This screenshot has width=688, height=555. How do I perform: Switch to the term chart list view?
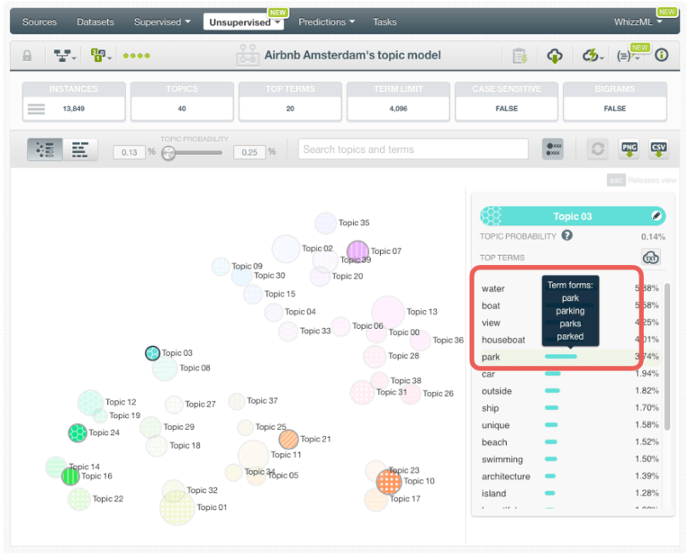80,150
